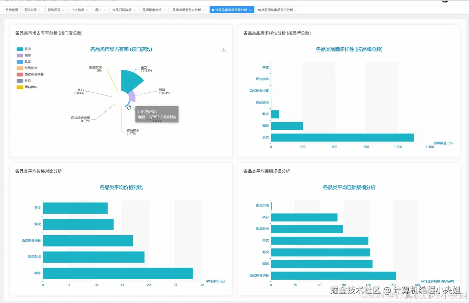Viewport: 469px width, 303px height.
Task: Click the 其它 0.04% pie label
Action: click(79, 91)
